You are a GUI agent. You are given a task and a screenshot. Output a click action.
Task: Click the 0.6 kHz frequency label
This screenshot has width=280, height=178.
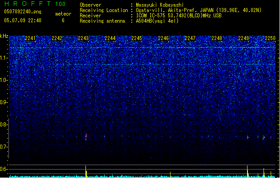coord(4,169)
